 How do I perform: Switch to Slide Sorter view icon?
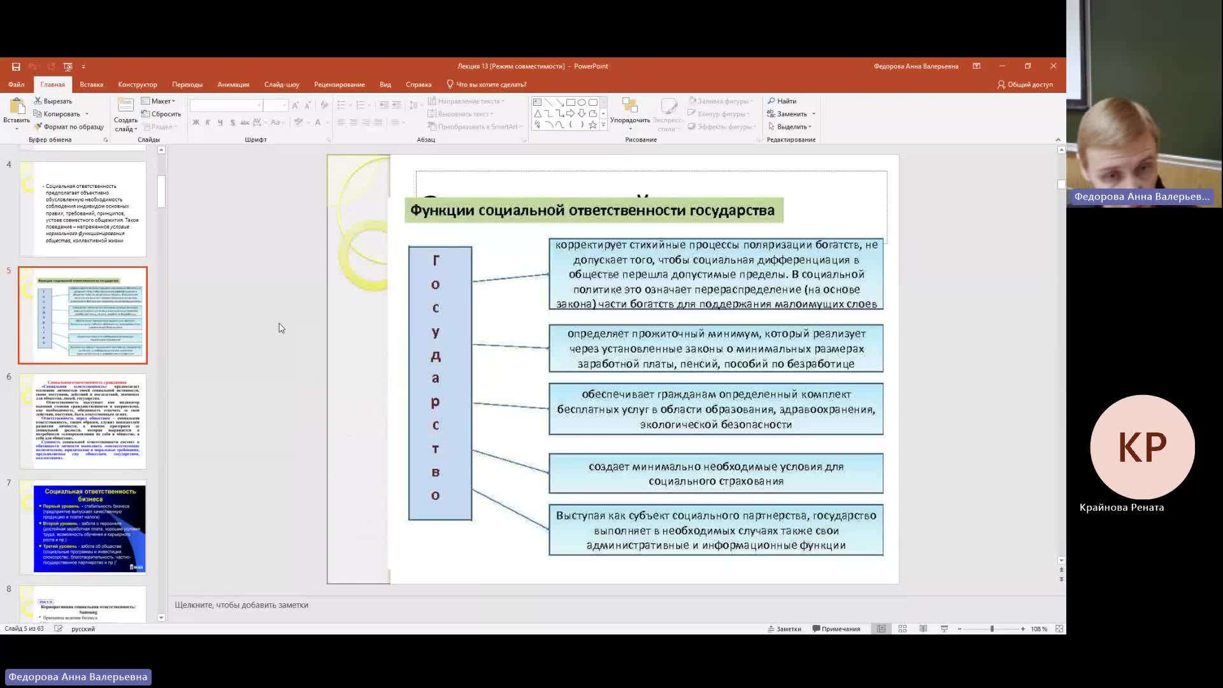pos(903,629)
